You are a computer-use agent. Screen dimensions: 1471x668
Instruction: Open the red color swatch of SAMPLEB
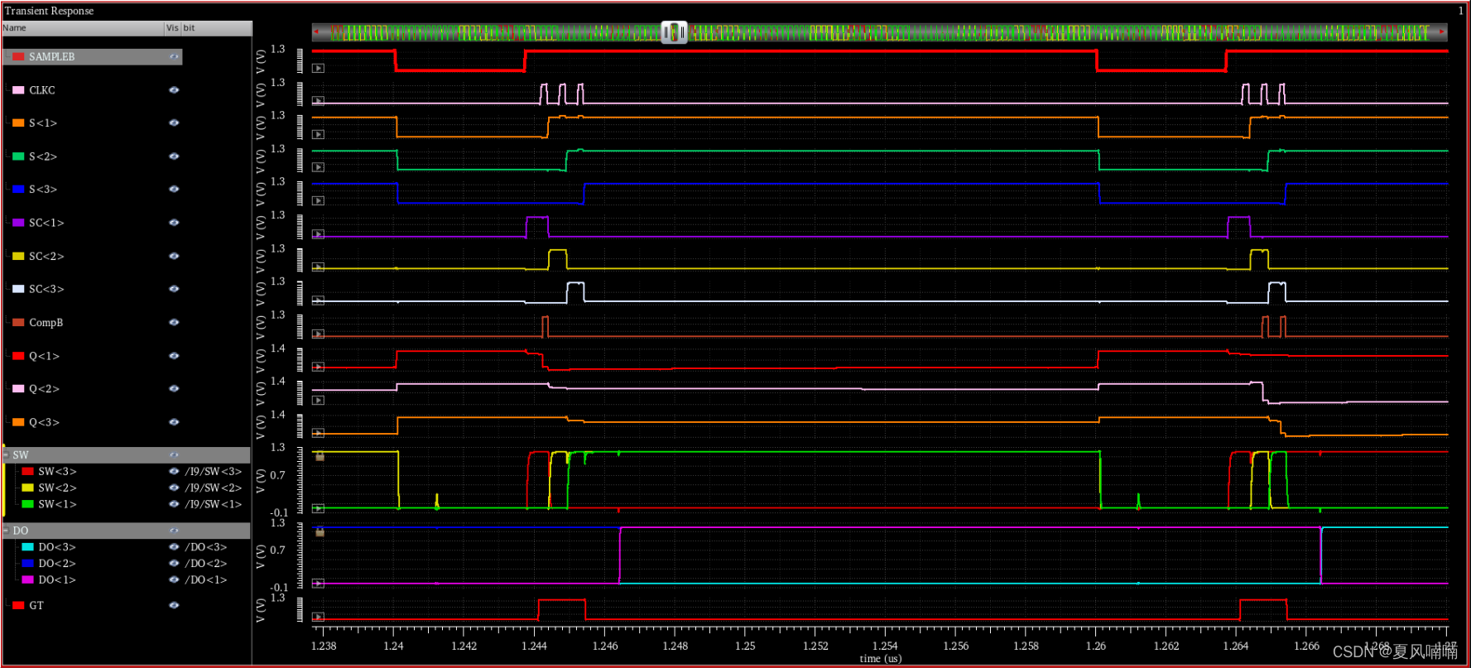tap(18, 56)
